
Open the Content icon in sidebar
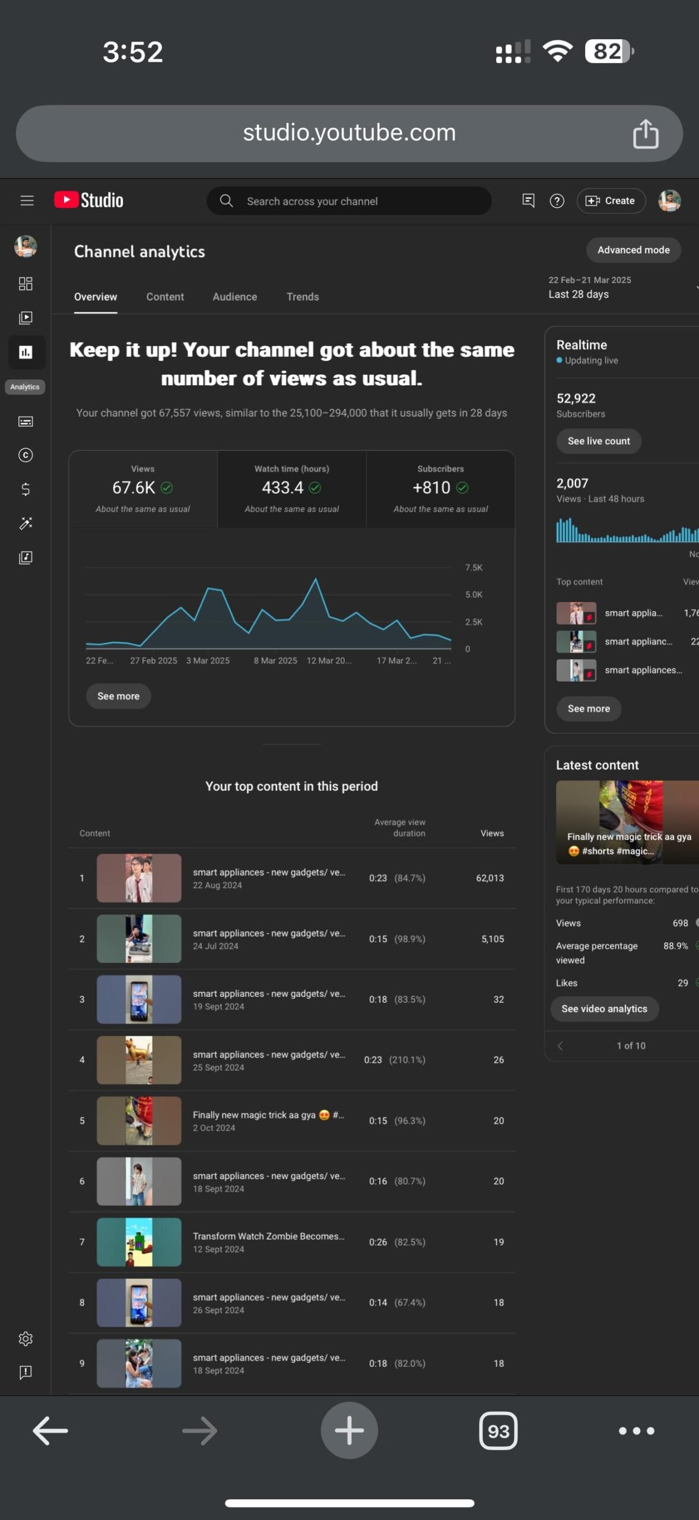pyautogui.click(x=26, y=318)
